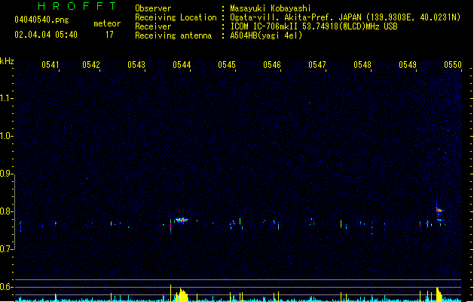Screen dimensions: 474x302
Task: Click the strong meteor echo near 0550
Action: pyautogui.click(x=439, y=210)
